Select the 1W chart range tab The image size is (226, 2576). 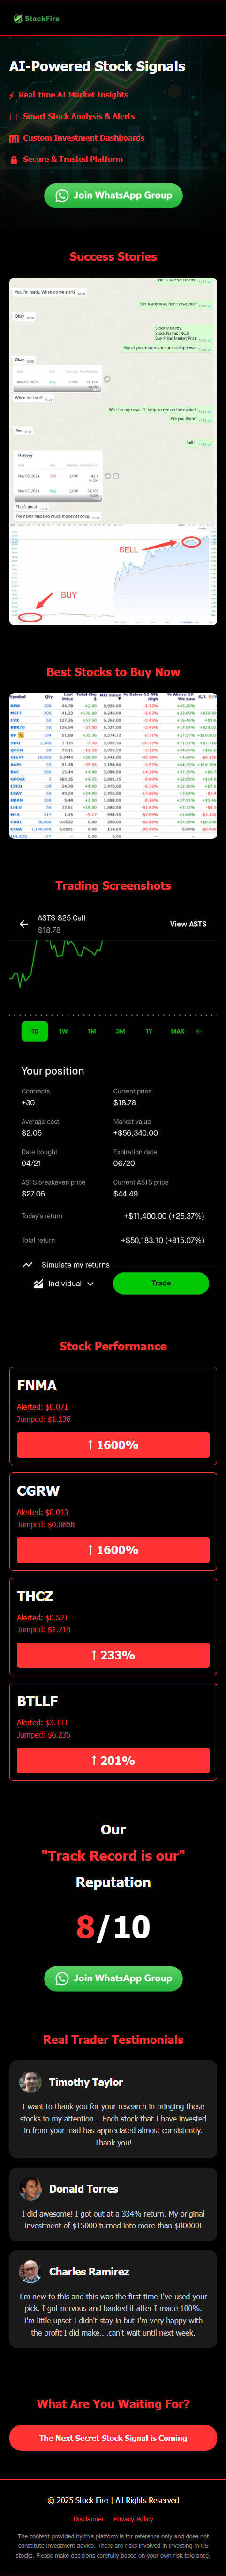pos(63,1030)
